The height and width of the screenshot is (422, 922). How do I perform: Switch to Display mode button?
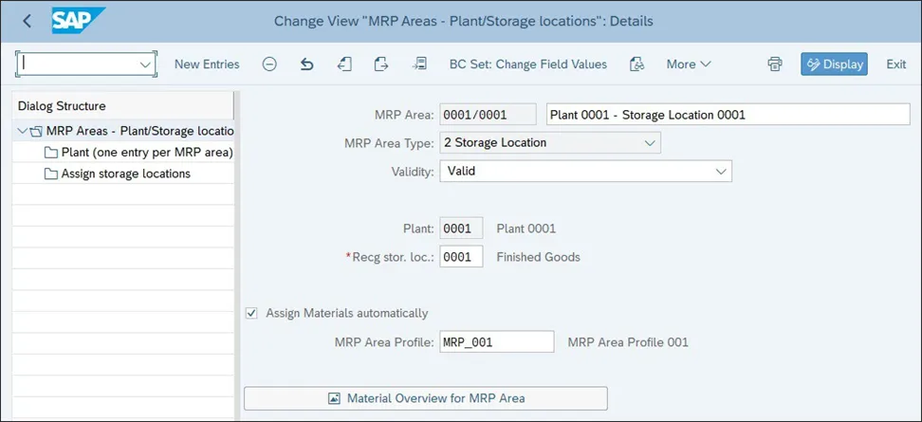click(834, 64)
